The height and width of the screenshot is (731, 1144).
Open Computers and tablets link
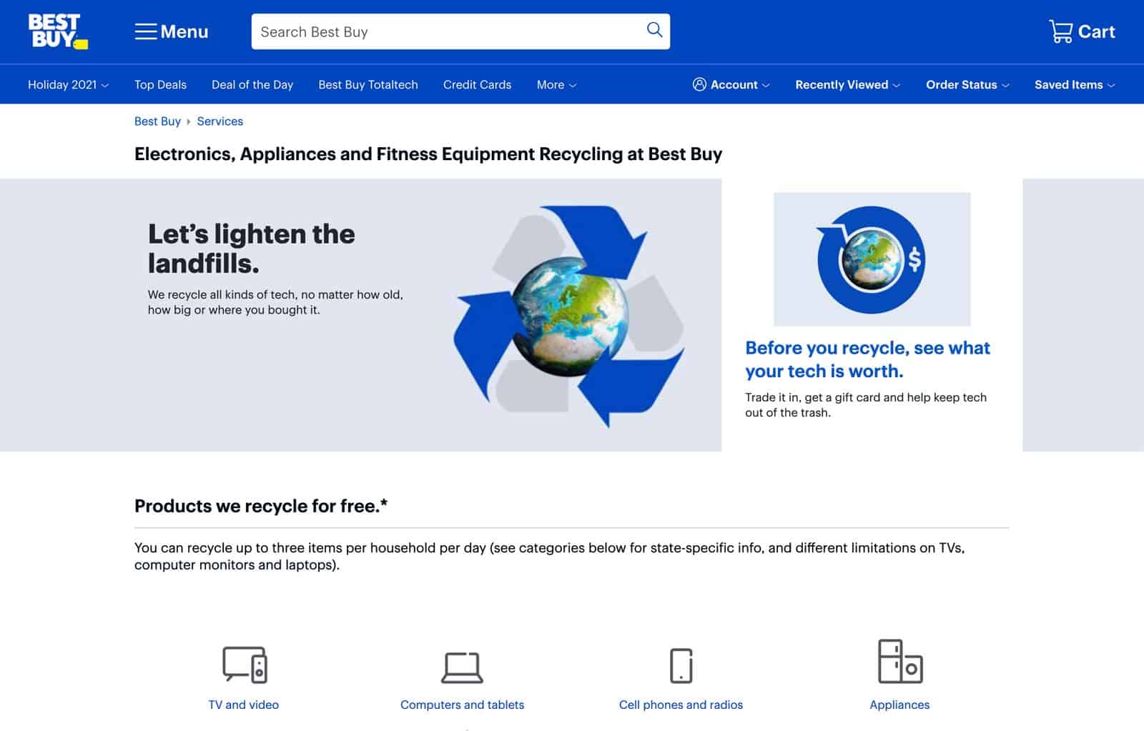coord(462,705)
